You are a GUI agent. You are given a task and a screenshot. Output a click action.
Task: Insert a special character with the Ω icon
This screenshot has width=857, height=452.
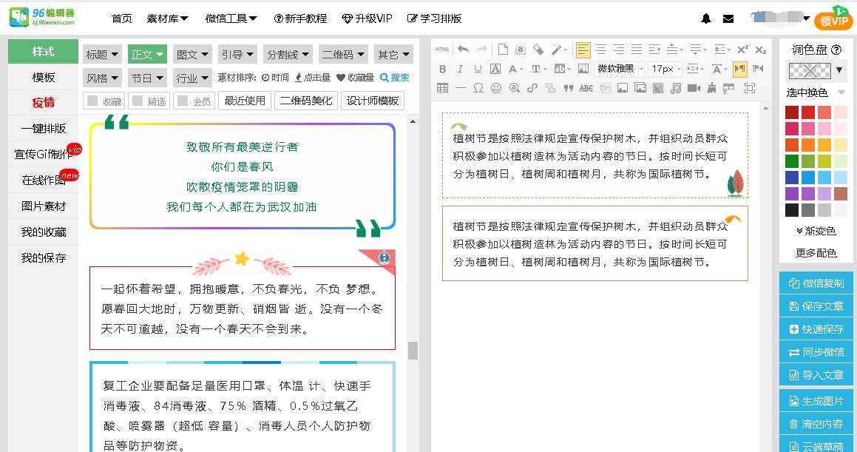pyautogui.click(x=479, y=88)
